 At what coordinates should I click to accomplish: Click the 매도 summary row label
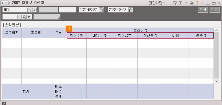click(x=58, y=86)
